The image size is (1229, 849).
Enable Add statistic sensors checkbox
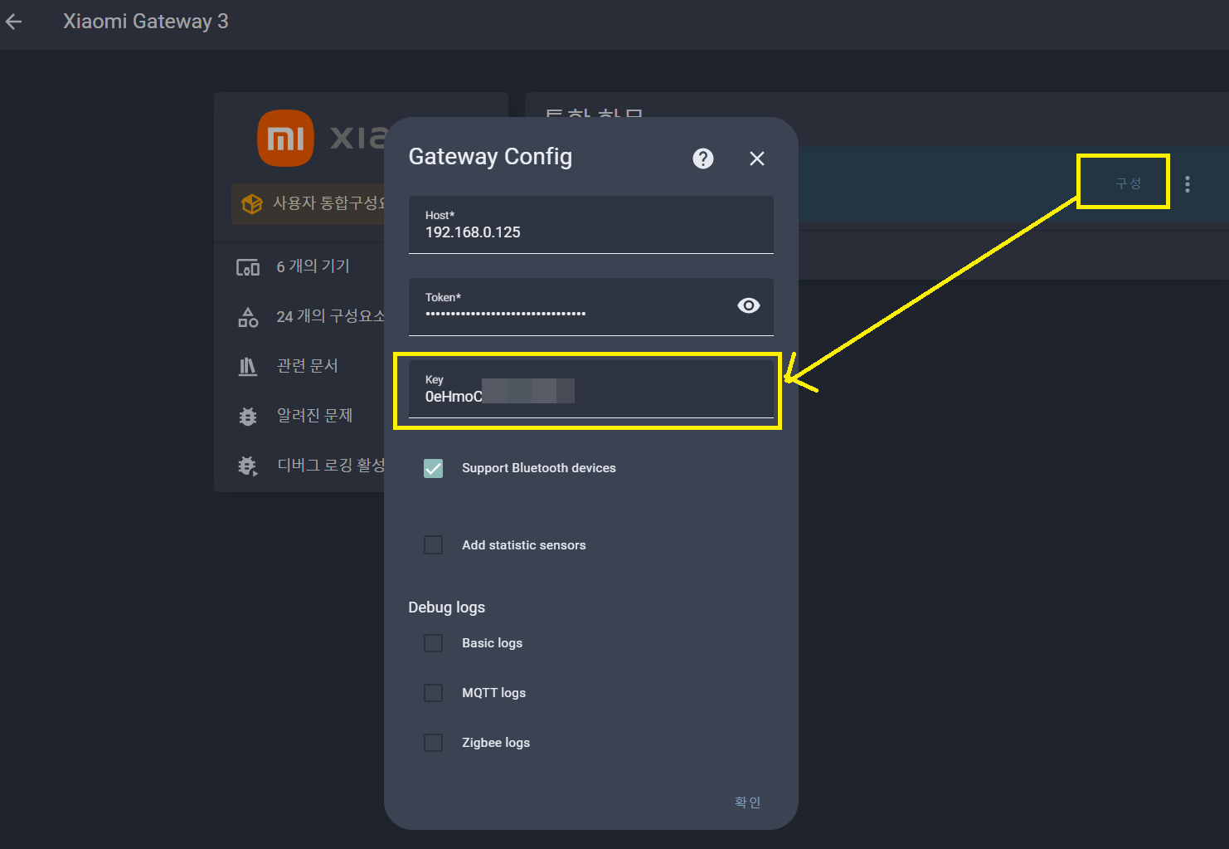click(434, 545)
